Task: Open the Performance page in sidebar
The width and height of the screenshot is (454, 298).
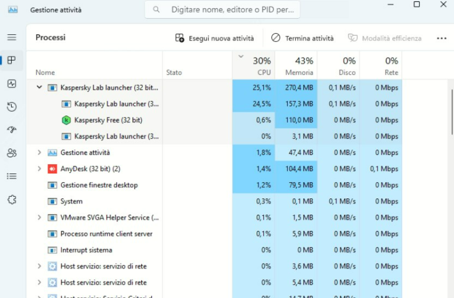Action: tap(12, 83)
